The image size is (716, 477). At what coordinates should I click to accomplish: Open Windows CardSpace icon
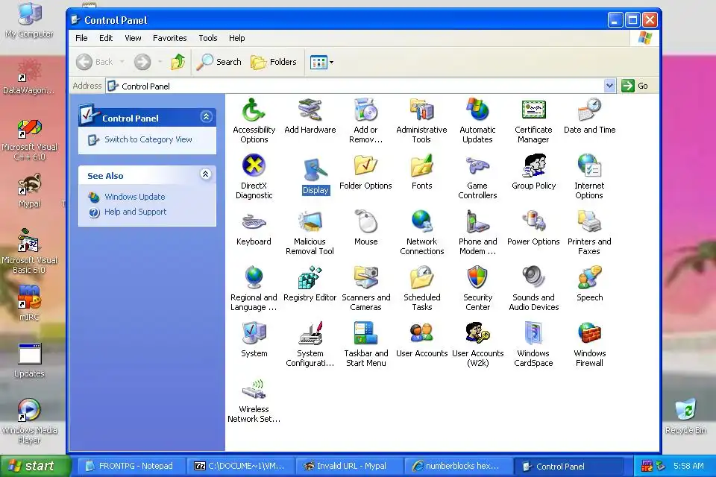click(533, 333)
